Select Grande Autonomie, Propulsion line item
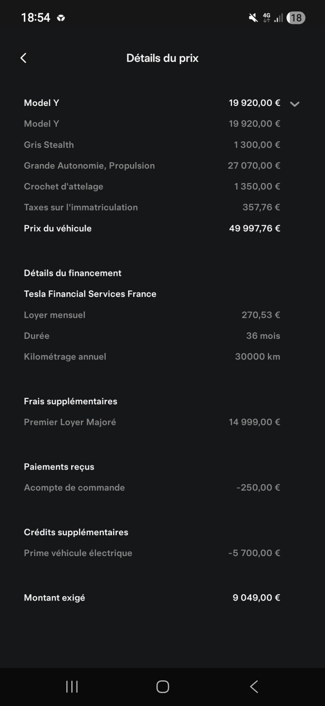The height and width of the screenshot is (706, 325). pos(152,165)
